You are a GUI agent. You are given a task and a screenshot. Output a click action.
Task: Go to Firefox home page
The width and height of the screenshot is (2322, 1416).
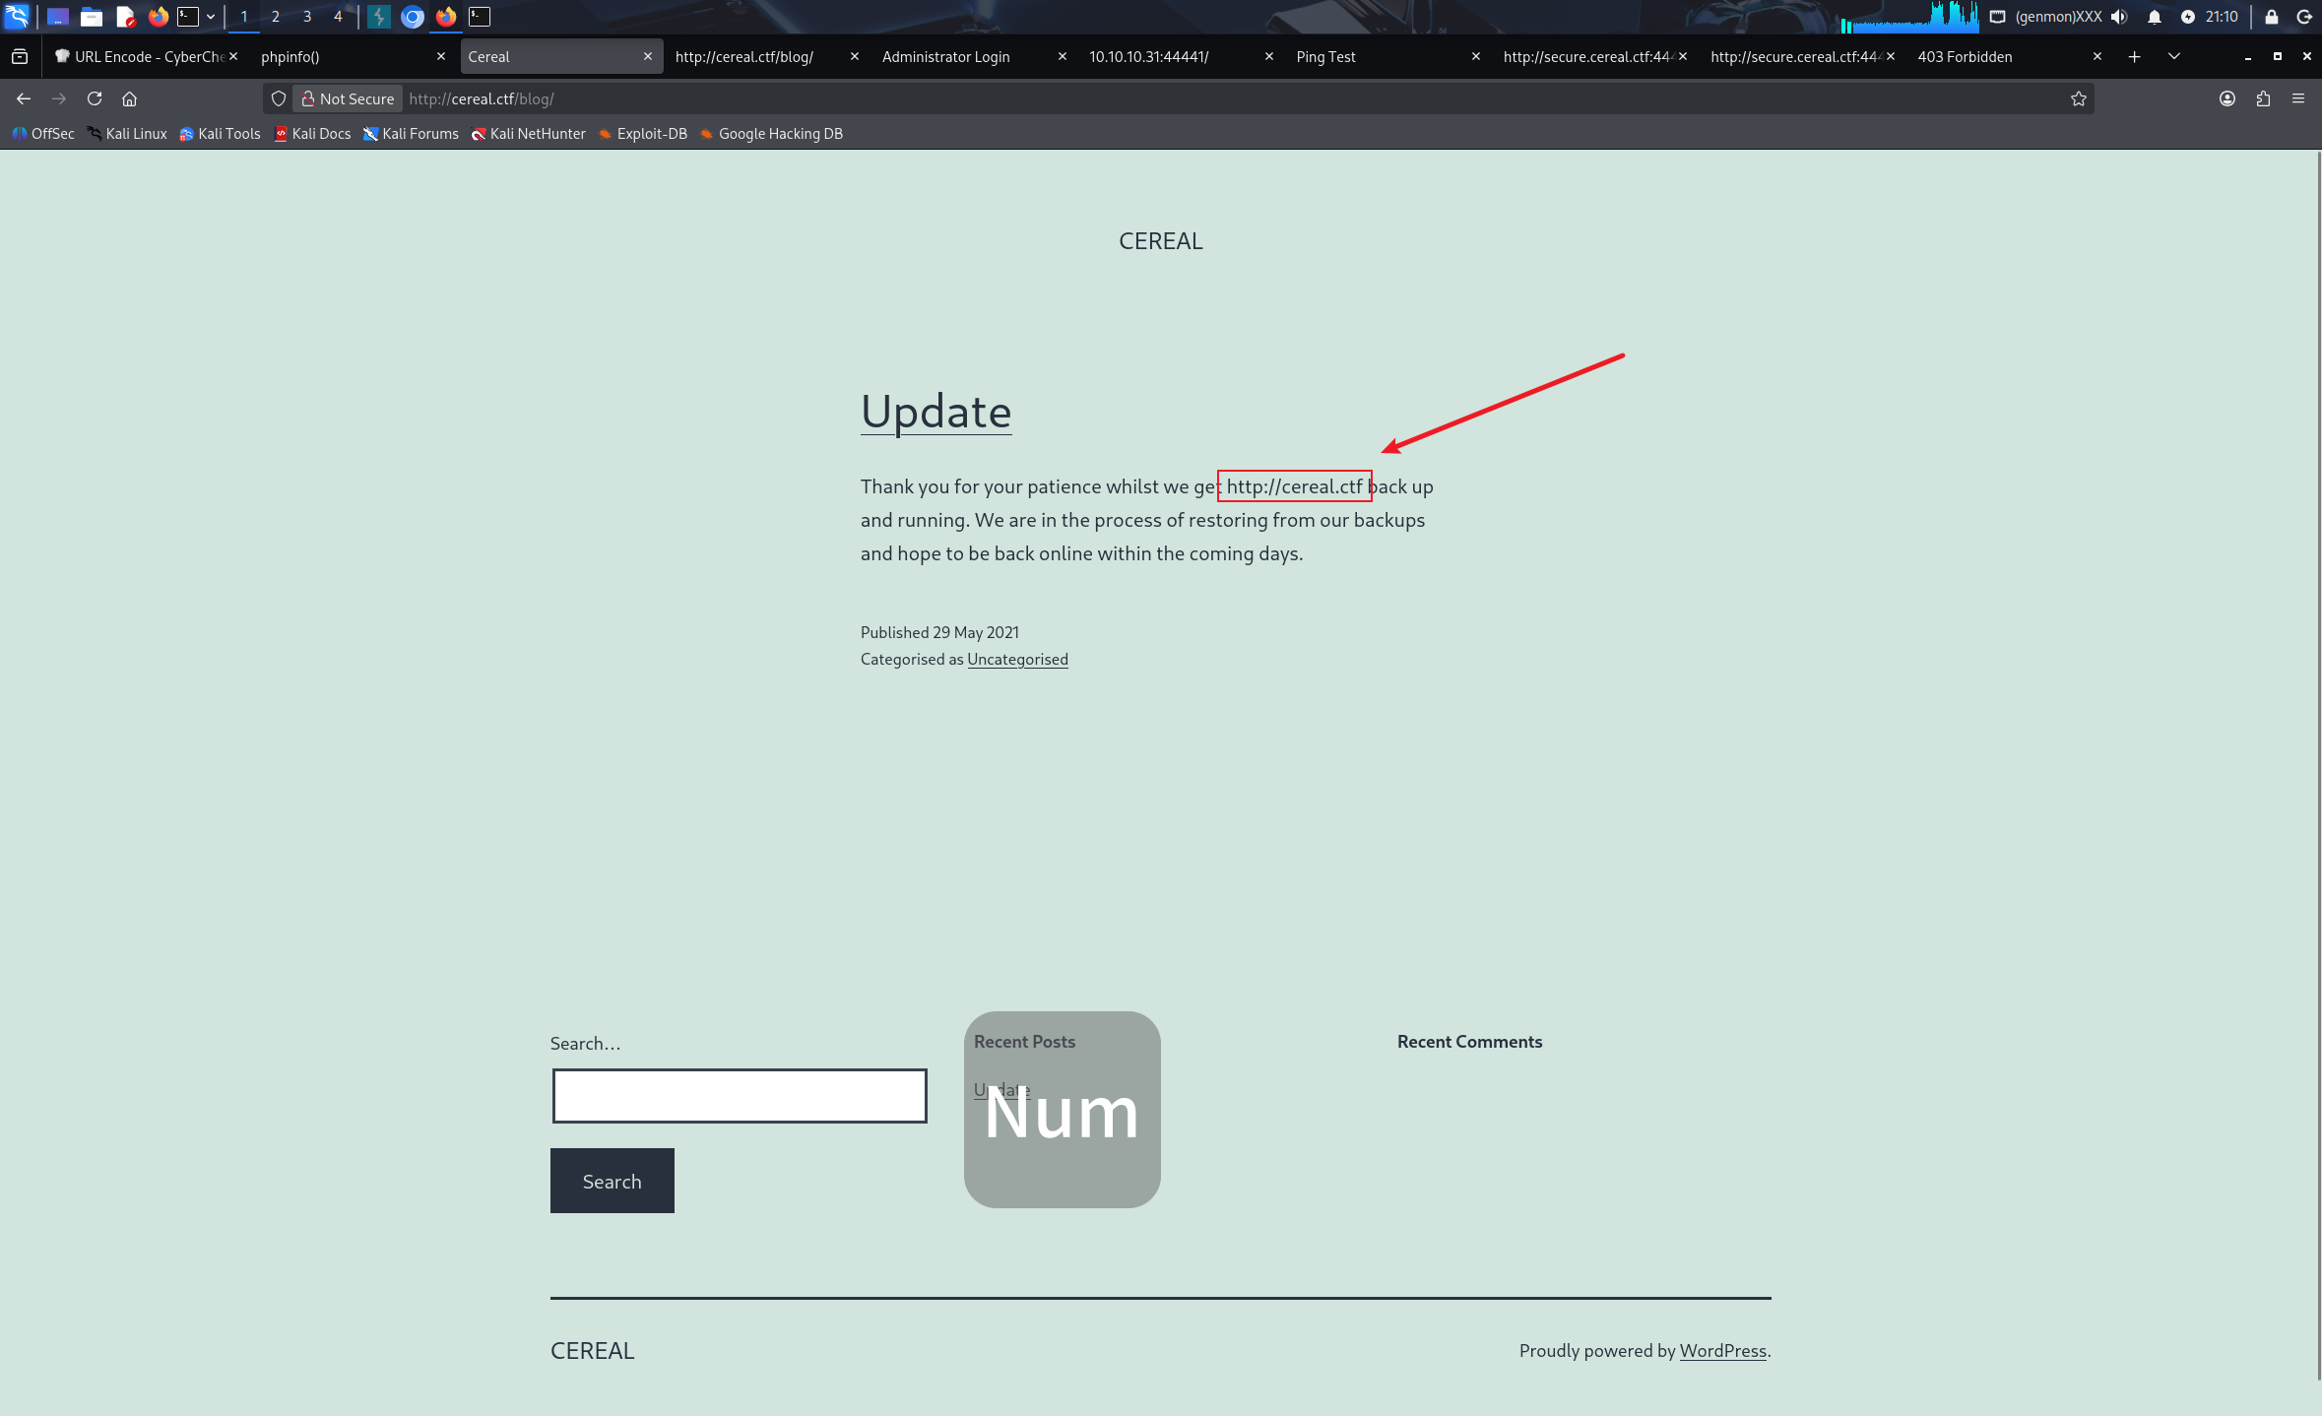[129, 98]
